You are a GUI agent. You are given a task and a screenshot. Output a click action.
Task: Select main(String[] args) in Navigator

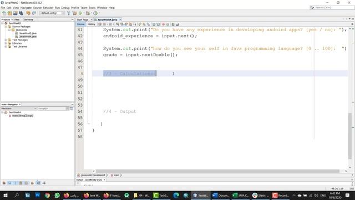(22, 116)
